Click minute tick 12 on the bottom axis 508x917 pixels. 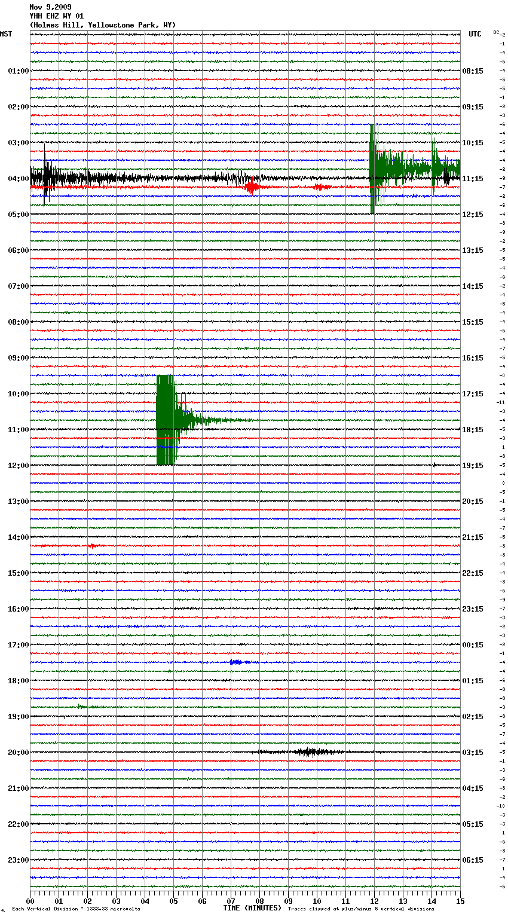pos(374,901)
